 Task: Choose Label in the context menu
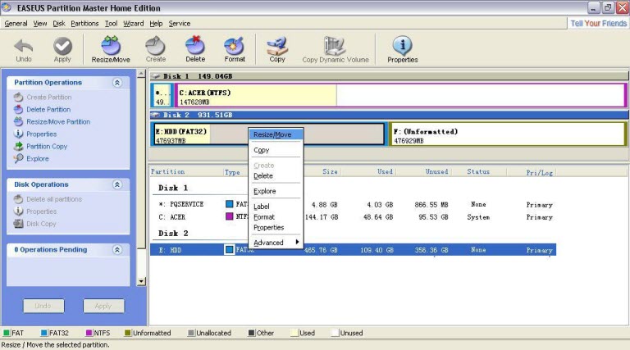(x=276, y=207)
